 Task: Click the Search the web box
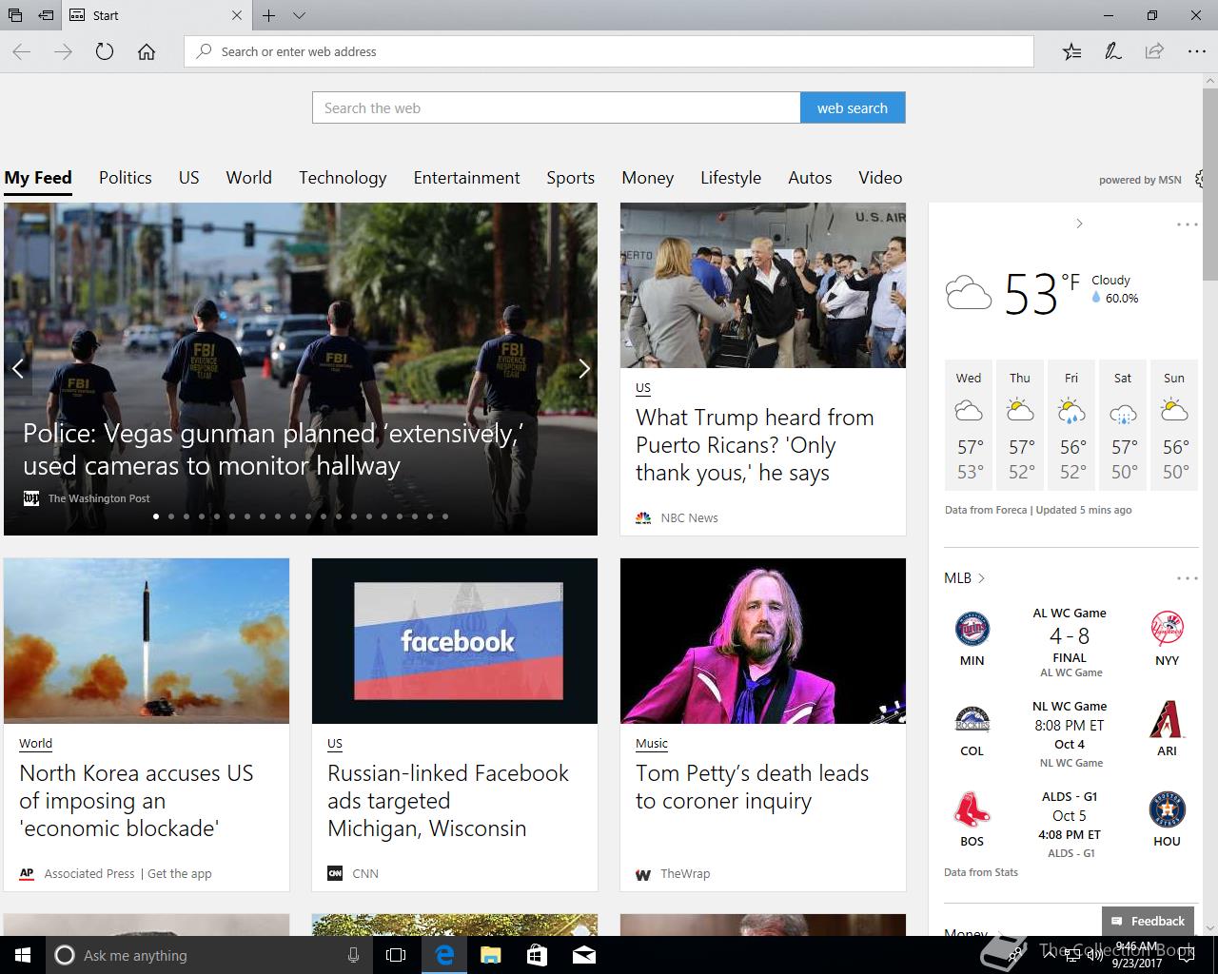pos(557,107)
